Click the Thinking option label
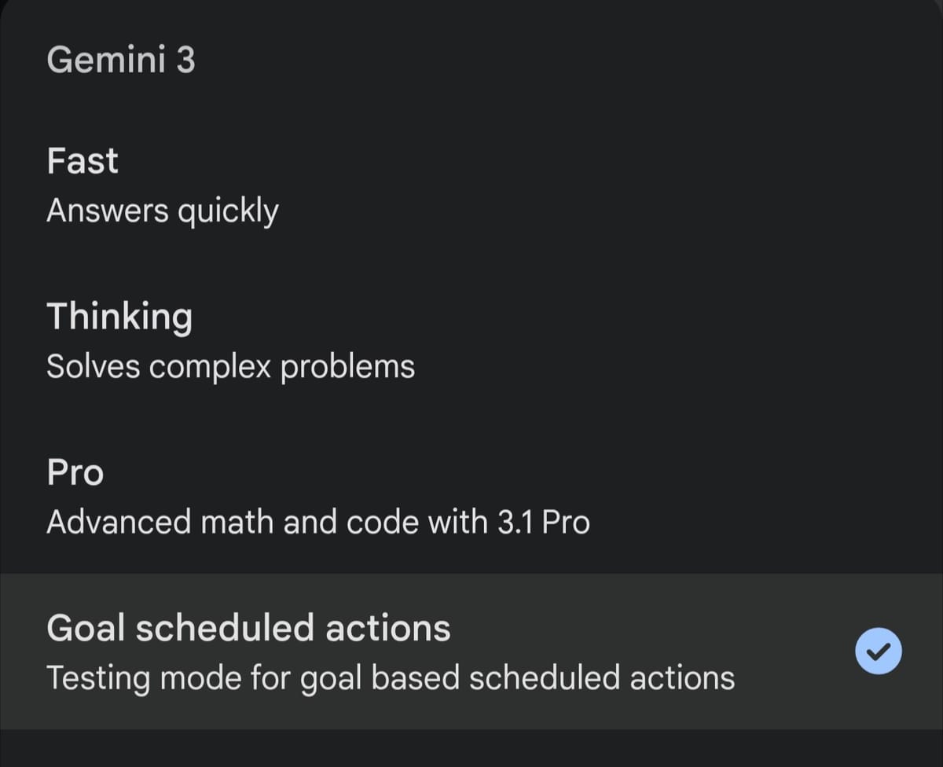This screenshot has width=943, height=767. pos(120,317)
